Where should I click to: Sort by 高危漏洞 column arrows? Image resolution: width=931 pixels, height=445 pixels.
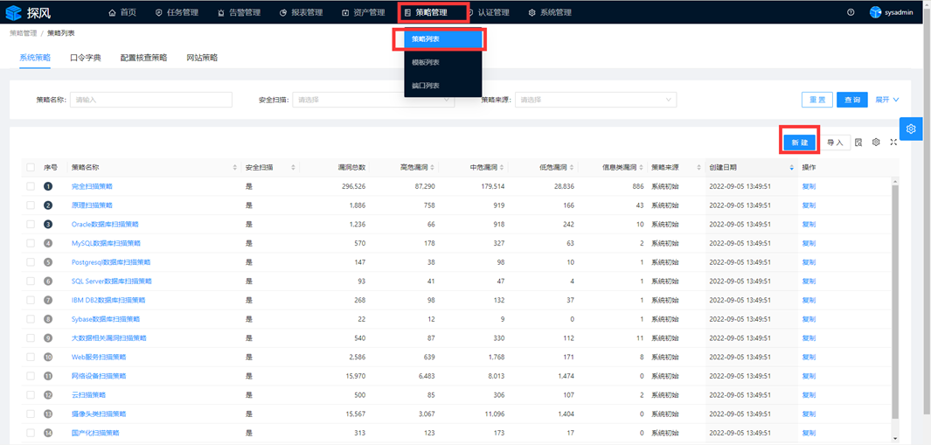tap(432, 168)
